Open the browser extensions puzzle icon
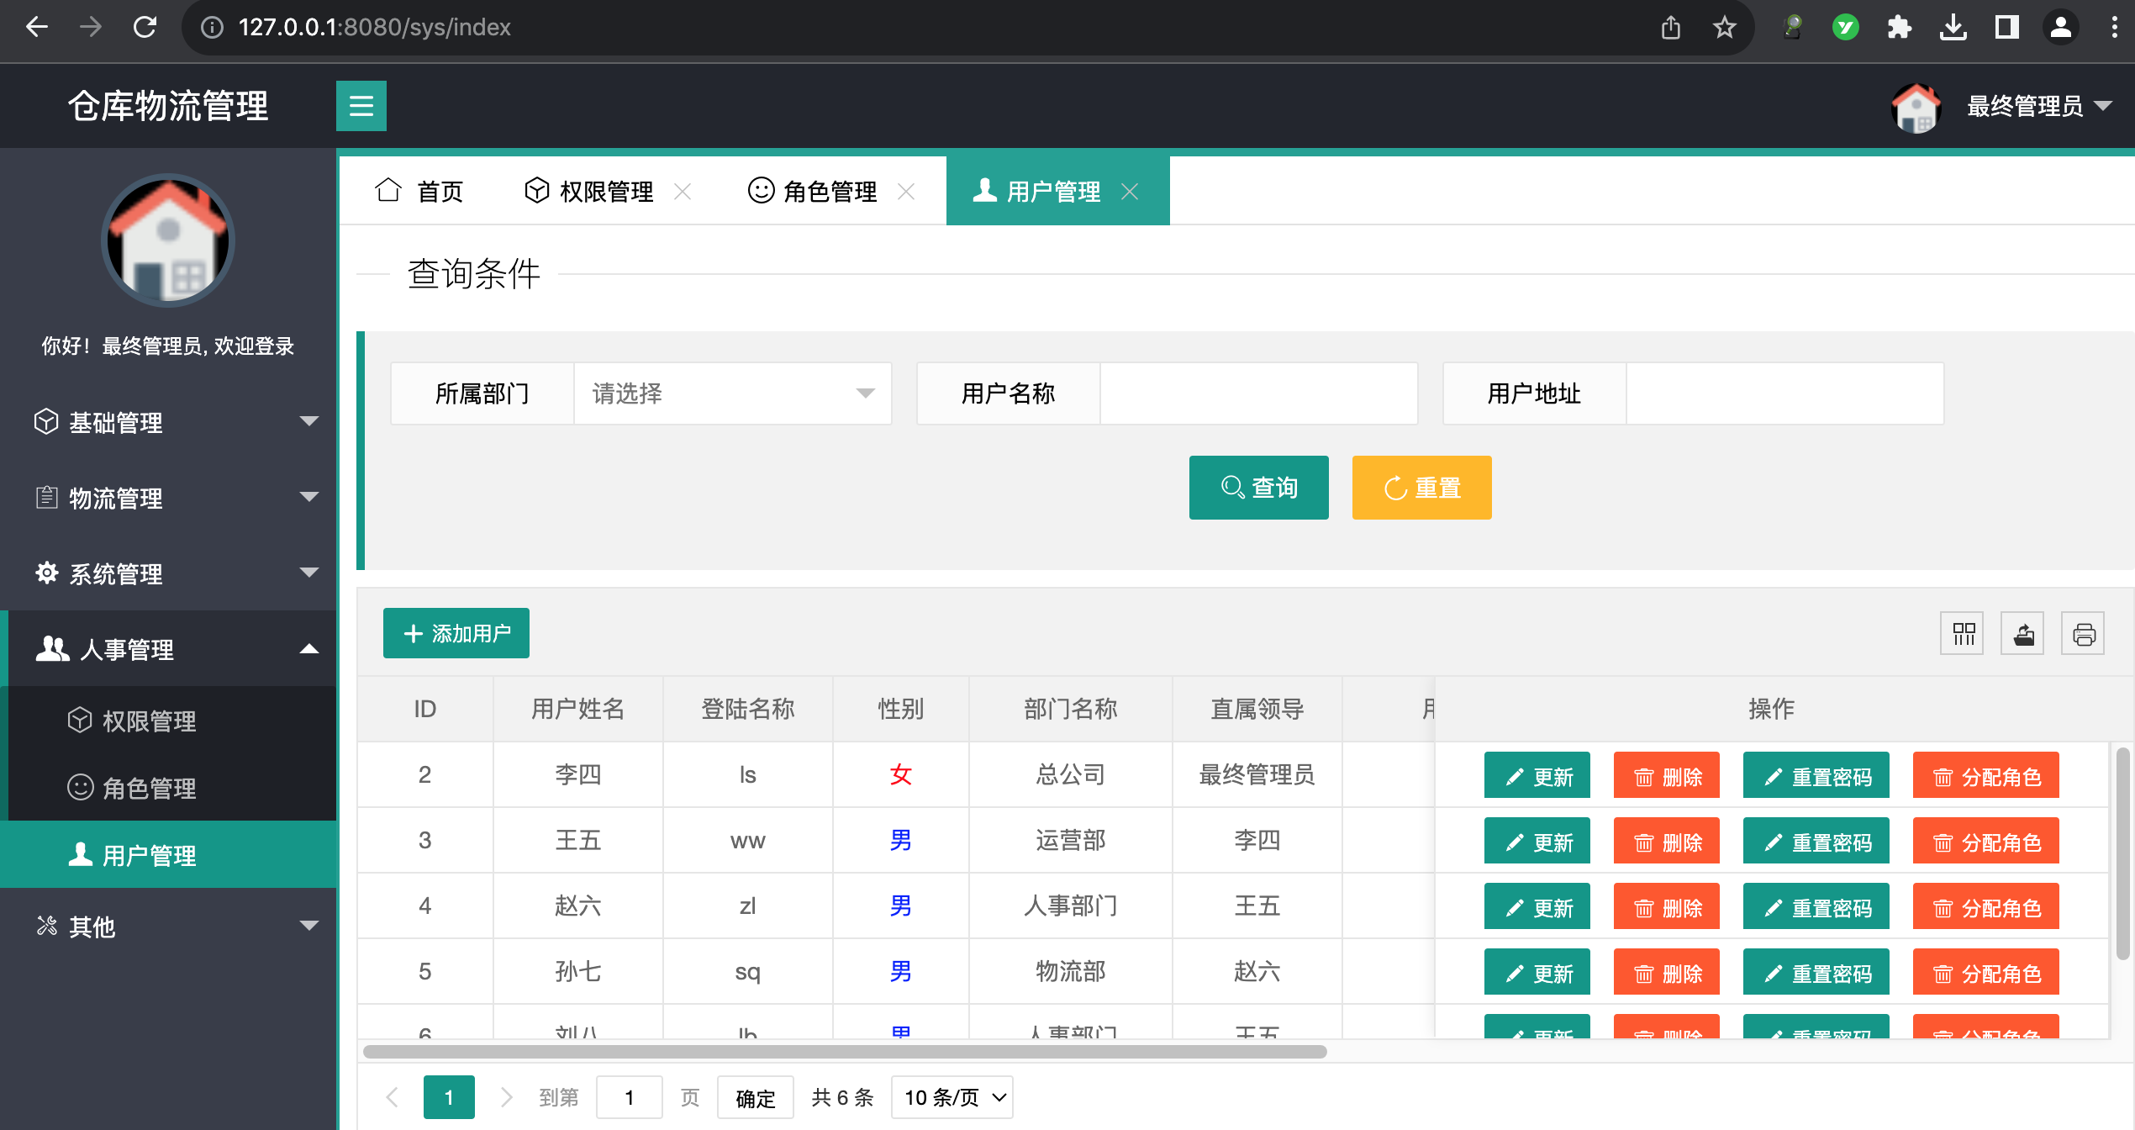The width and height of the screenshot is (2135, 1130). tap(1900, 27)
